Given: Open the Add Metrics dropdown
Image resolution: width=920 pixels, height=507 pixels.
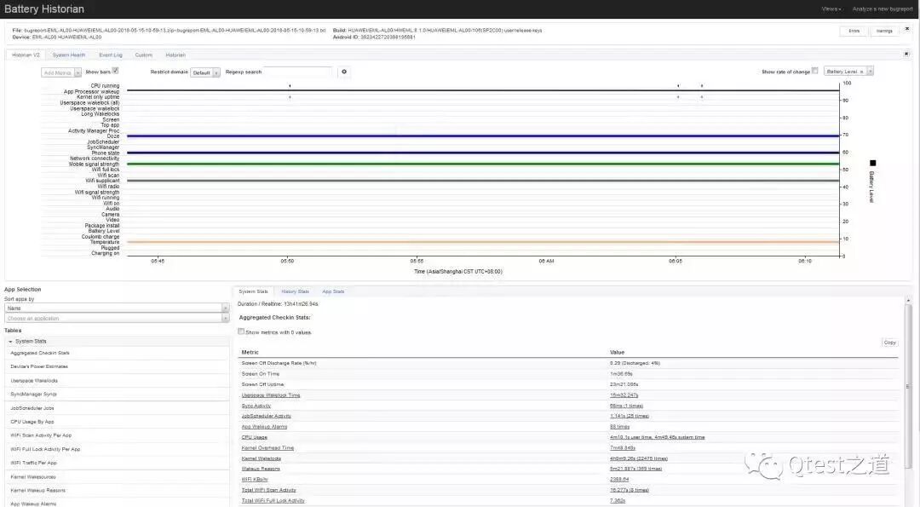Looking at the screenshot, I should coord(61,72).
